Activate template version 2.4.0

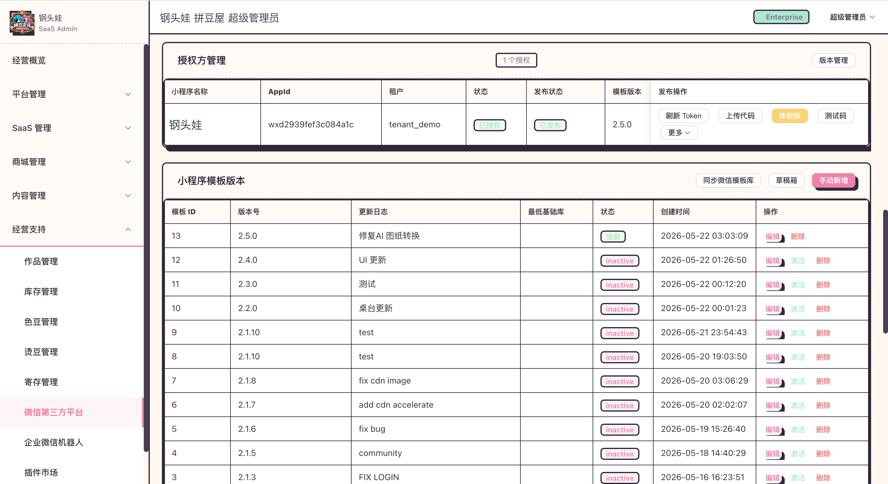tap(798, 260)
